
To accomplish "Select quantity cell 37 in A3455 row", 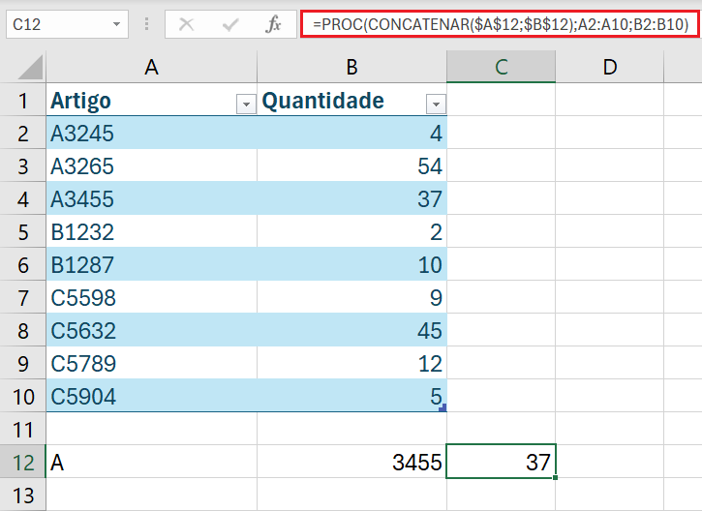I will (x=351, y=198).
